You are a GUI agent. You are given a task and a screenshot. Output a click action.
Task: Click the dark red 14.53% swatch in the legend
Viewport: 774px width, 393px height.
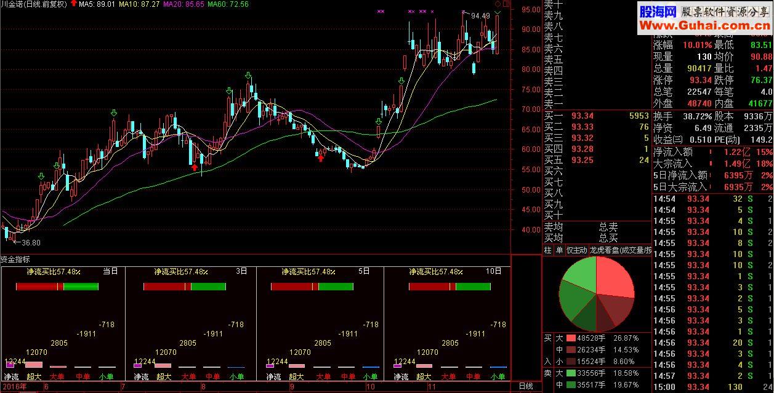[570, 349]
